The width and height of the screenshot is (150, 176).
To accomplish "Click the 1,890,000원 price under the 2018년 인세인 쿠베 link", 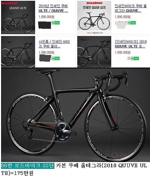I will point(46,17).
